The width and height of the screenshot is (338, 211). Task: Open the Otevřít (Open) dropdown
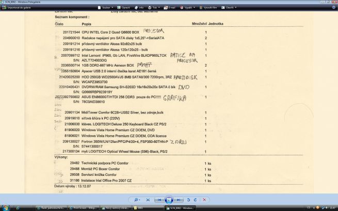[229, 8]
